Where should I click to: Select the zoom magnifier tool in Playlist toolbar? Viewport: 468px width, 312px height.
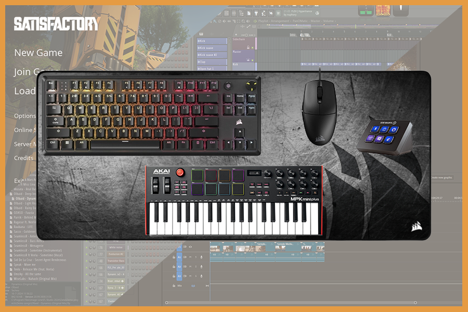click(243, 21)
